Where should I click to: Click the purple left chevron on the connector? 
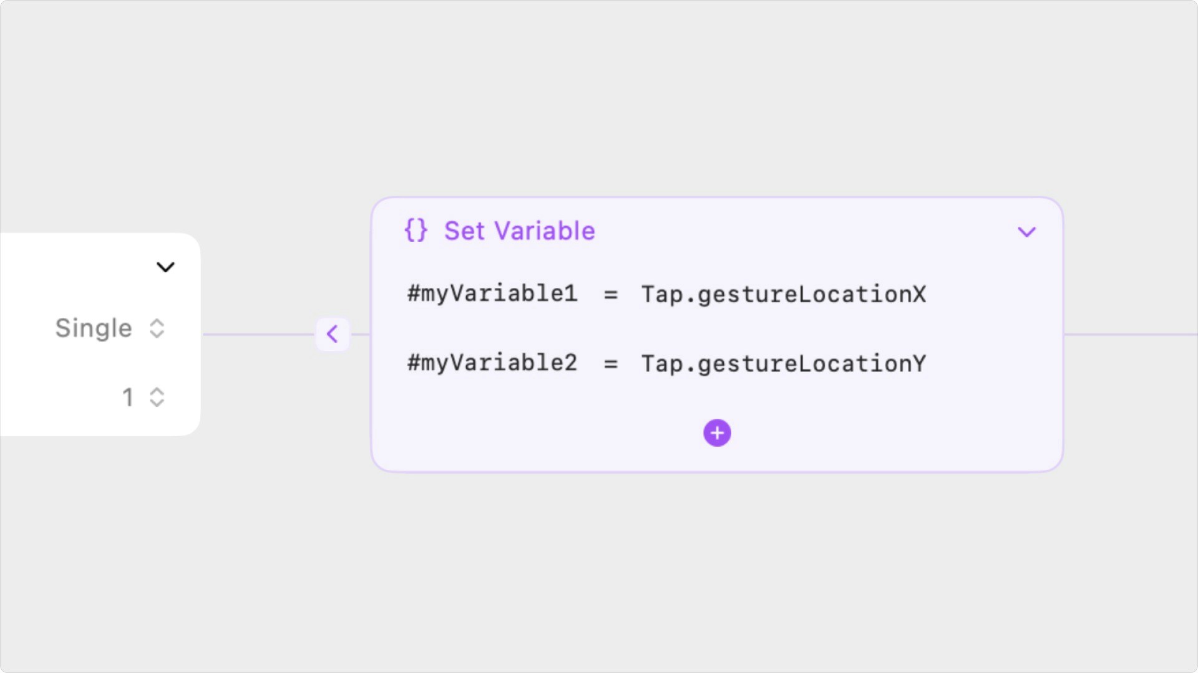pyautogui.click(x=333, y=334)
